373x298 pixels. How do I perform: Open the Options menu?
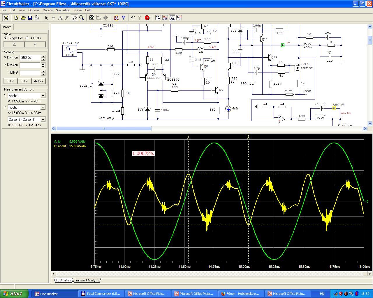[x=34, y=10]
